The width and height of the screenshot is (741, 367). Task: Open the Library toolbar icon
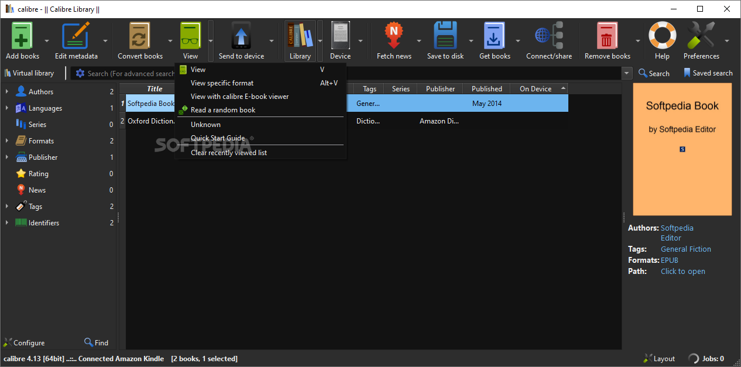point(300,36)
